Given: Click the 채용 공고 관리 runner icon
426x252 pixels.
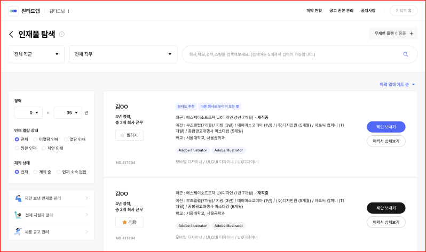Looking at the screenshot, I should 17,232.
